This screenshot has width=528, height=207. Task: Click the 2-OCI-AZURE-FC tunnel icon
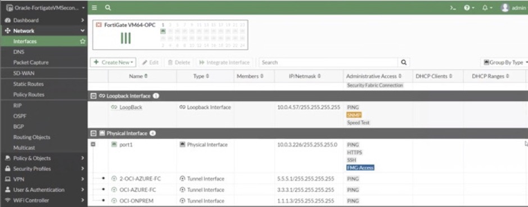(x=114, y=179)
